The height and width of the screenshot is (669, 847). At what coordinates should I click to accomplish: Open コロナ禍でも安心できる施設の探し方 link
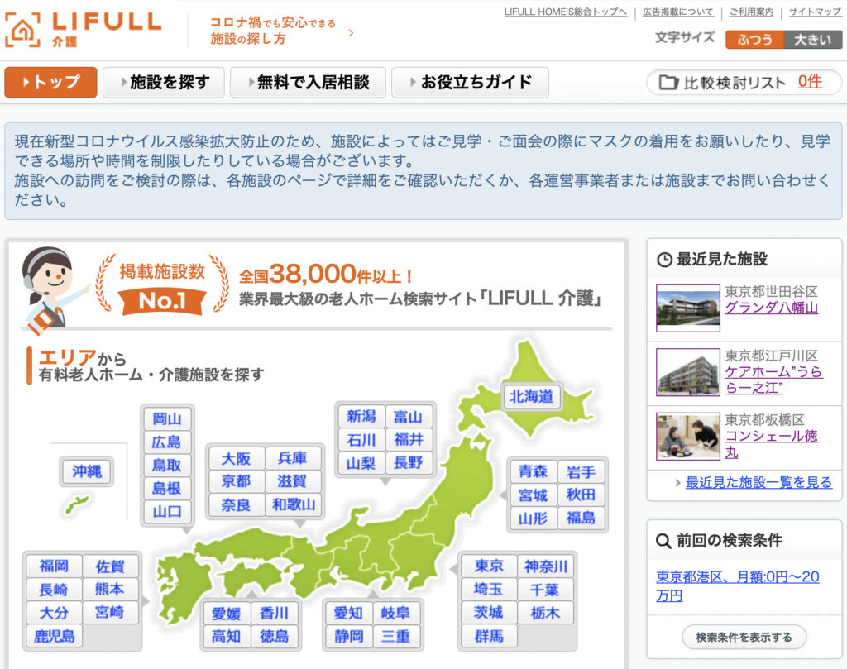tap(273, 31)
